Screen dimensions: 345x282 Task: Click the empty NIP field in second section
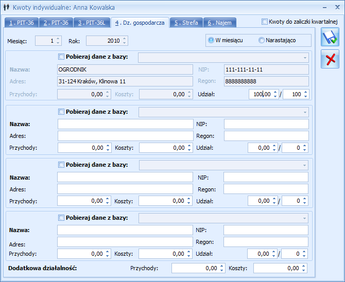pyautogui.click(x=266, y=124)
